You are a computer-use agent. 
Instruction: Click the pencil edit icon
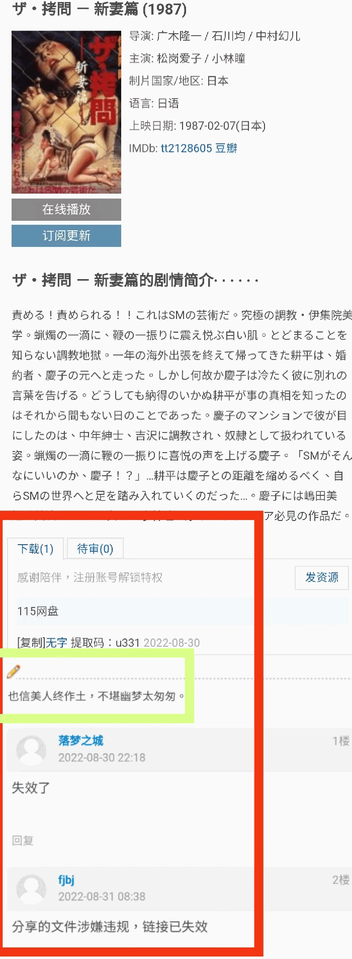point(14,671)
